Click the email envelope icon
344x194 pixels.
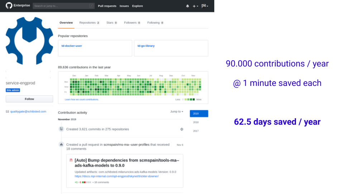coord(7,111)
